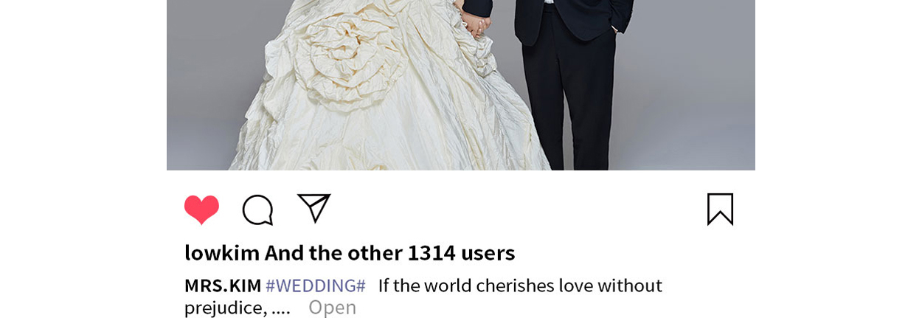
Task: Open comments with the speech bubble icon
Action: coord(258,210)
